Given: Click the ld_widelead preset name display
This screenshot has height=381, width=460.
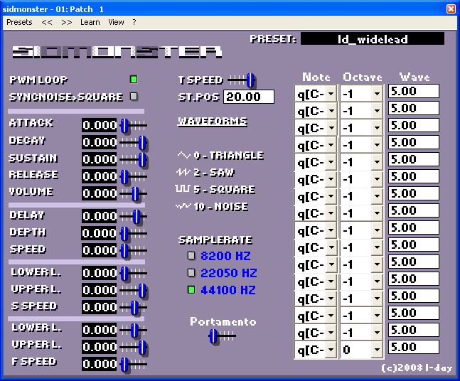Looking at the screenshot, I should pyautogui.click(x=373, y=38).
